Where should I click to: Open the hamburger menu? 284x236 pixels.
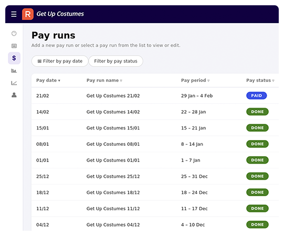tap(14, 14)
